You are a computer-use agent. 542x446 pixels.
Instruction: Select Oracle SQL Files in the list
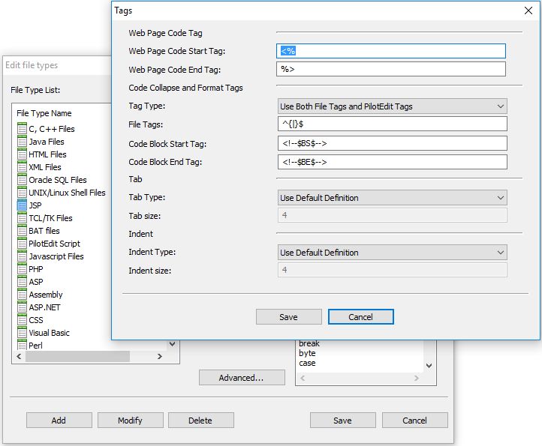(58, 180)
